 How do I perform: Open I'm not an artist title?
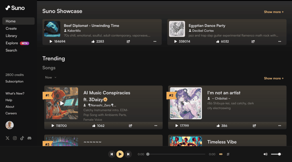(x=224, y=93)
